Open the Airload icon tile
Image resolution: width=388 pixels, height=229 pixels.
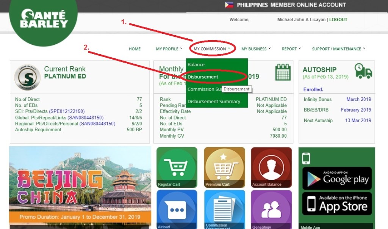pyautogui.click(x=177, y=209)
